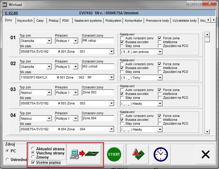
Task: Select the Aktualni strana radio option
Action: click(33, 149)
